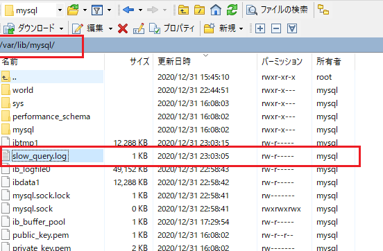
Task: Select the mysql.sock file
Action: pos(33,209)
